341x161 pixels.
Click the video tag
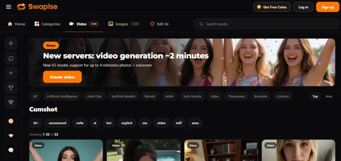click(162, 123)
